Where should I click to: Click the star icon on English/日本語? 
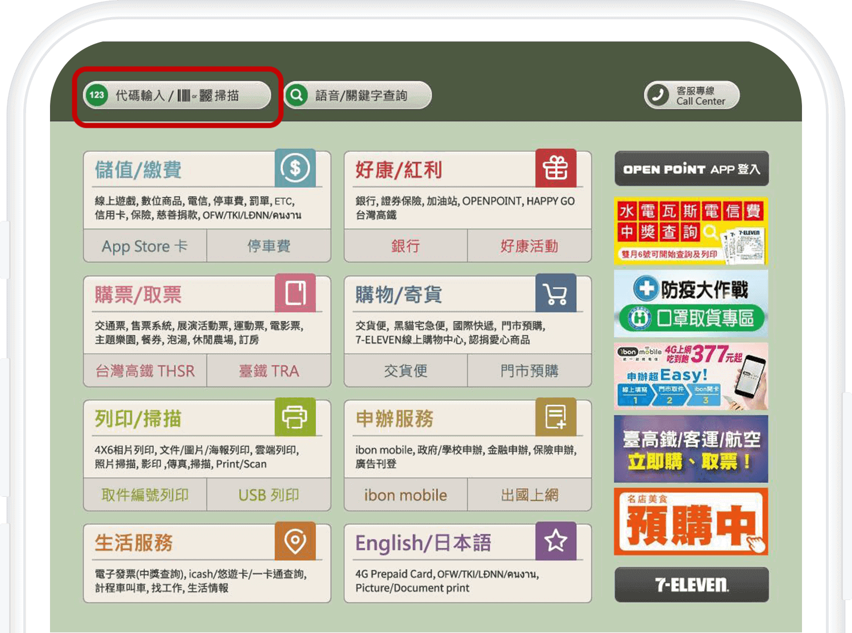556,541
